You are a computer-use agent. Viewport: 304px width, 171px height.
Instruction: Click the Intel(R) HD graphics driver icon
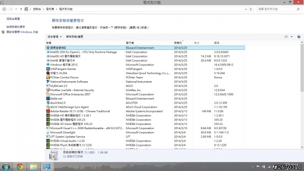(48, 56)
